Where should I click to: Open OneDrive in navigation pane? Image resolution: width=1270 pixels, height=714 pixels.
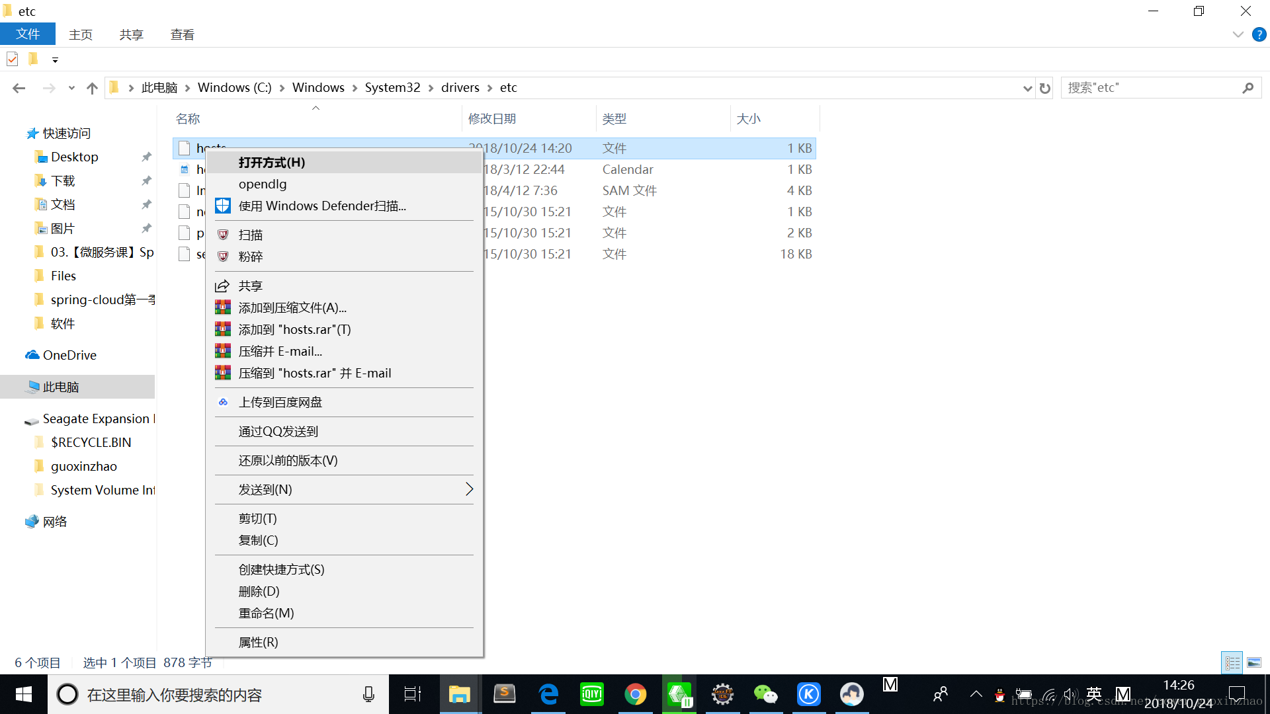pos(69,355)
